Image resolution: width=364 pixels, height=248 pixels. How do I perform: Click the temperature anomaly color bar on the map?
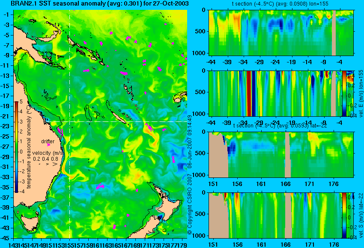17,147
